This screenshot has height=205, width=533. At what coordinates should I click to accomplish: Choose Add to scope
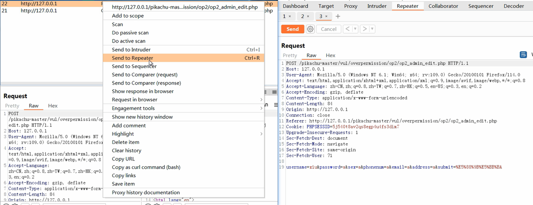click(x=184, y=16)
